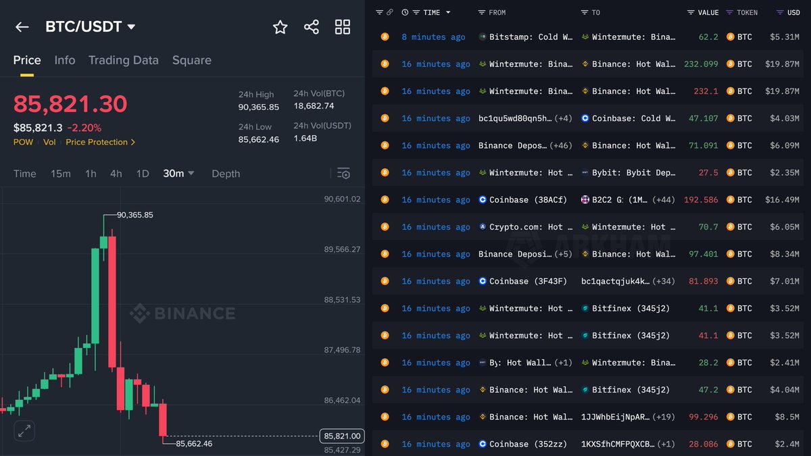Click the back arrow button

coord(22,27)
